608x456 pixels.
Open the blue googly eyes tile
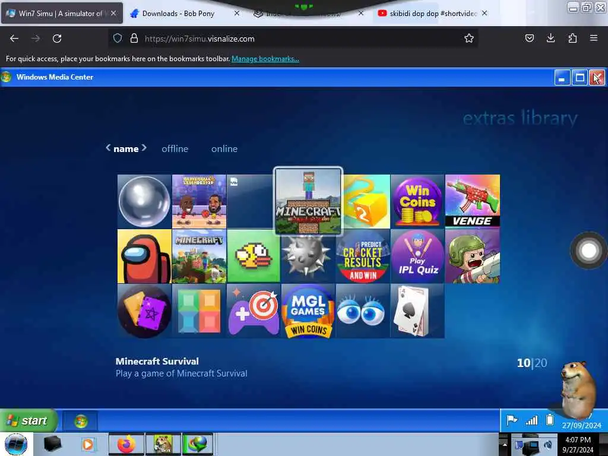tap(363, 311)
